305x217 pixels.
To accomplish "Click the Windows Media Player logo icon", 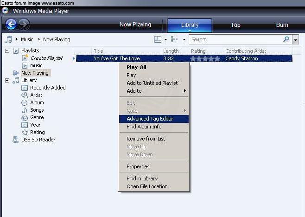I will tap(5, 10).
